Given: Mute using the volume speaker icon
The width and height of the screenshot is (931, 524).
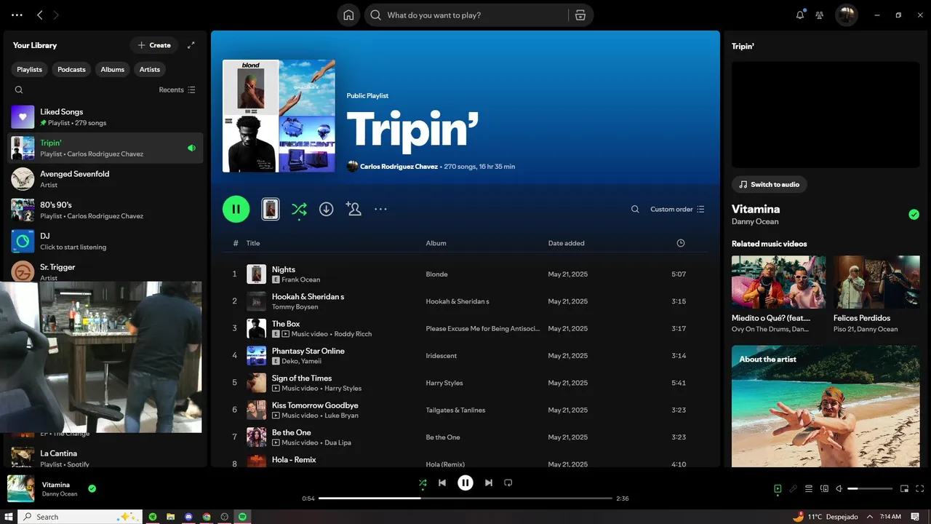Looking at the screenshot, I should pos(839,488).
